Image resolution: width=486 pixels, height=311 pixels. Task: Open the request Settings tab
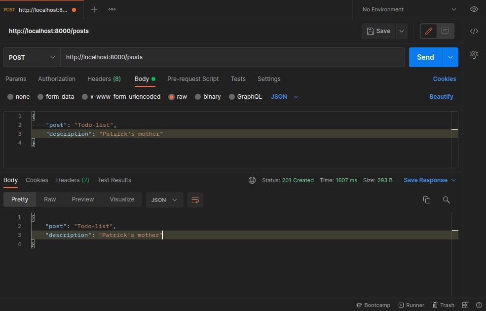(269, 79)
